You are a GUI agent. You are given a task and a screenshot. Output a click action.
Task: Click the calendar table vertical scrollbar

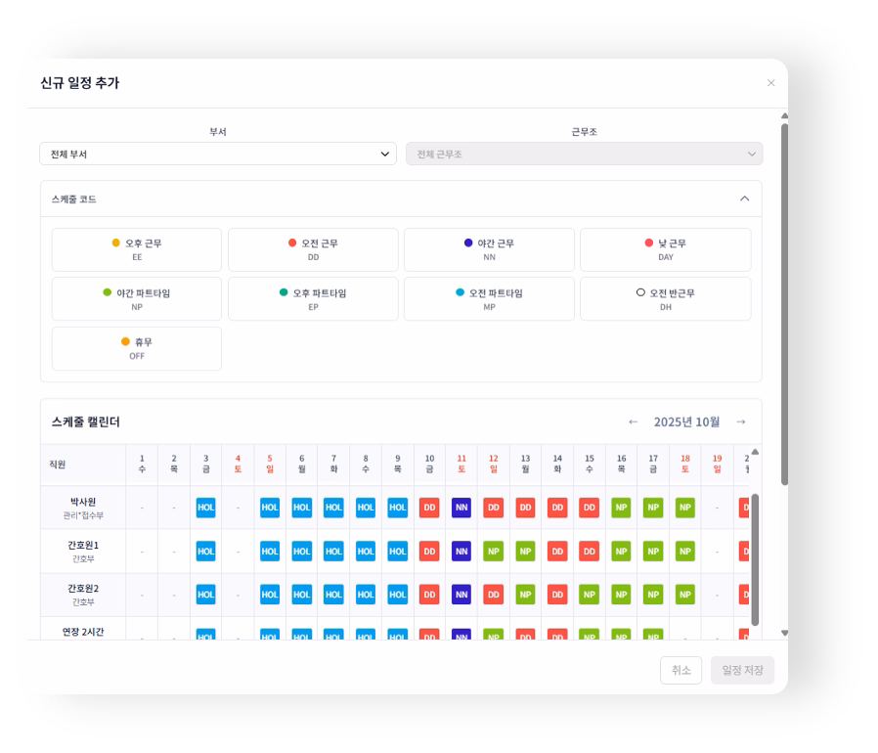pyautogui.click(x=755, y=557)
